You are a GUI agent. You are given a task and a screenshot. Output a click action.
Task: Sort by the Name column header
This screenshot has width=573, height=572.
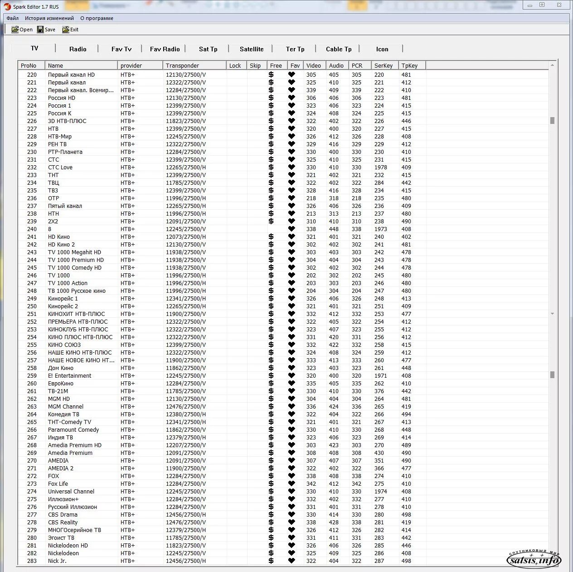click(81, 65)
